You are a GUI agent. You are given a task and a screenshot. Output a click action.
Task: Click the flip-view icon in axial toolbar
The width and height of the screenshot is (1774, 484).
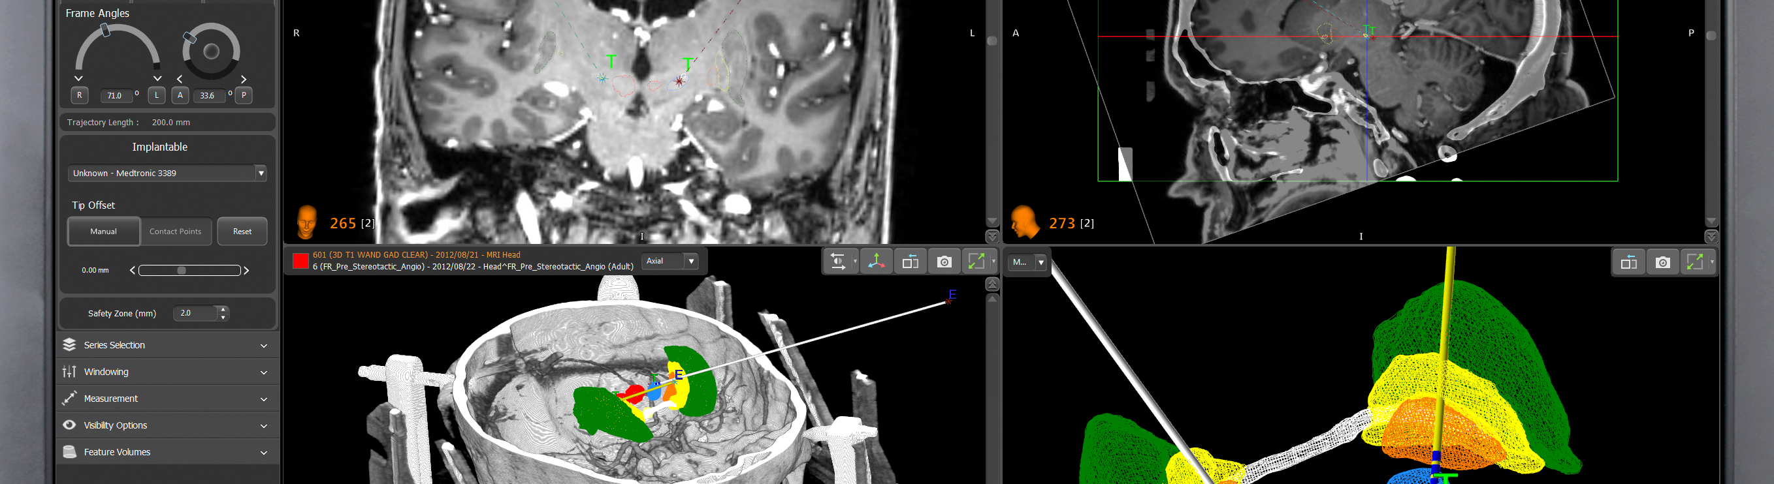pyautogui.click(x=838, y=262)
